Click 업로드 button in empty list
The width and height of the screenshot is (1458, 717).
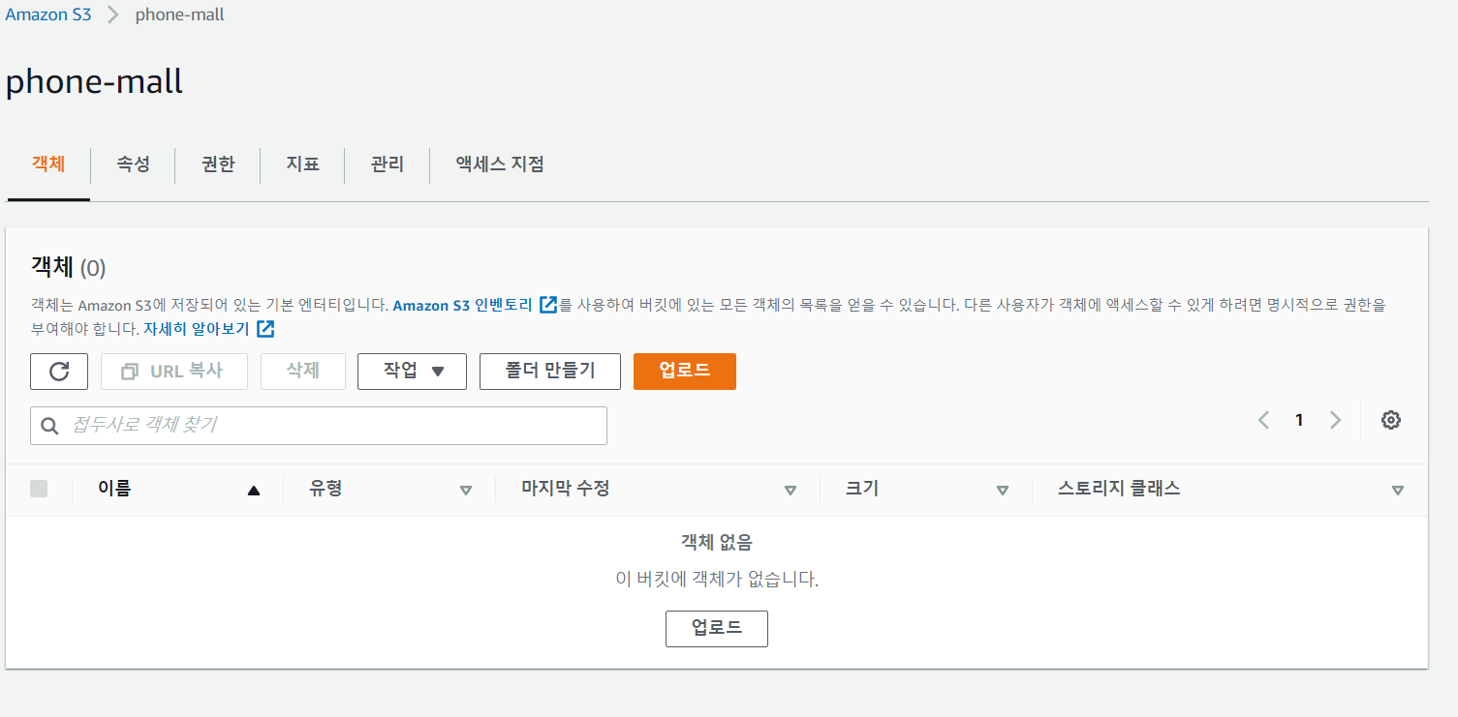717,629
